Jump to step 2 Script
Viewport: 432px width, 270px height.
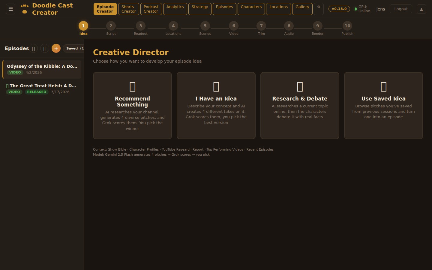coord(111,28)
